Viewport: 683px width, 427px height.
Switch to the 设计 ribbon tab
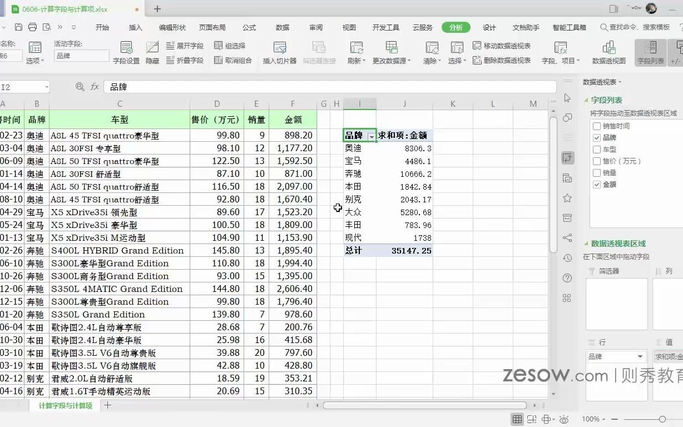tap(489, 27)
